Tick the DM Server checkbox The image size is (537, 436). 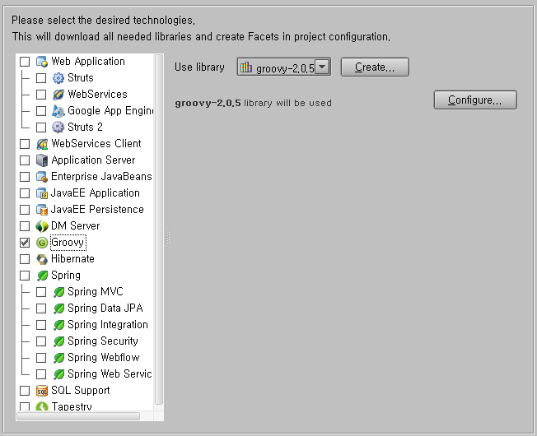[x=25, y=226]
